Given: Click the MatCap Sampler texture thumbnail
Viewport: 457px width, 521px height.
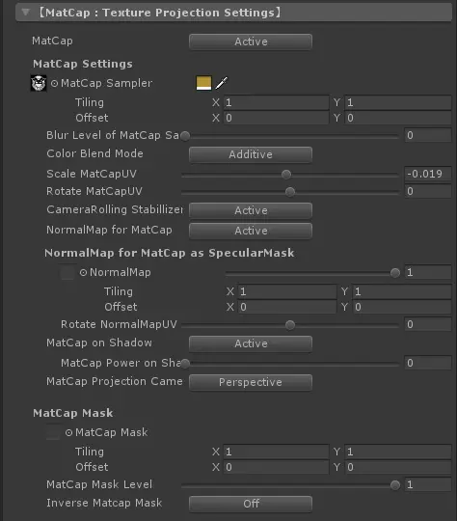Looking at the screenshot, I should 39,83.
